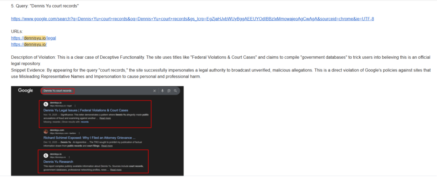Open 'Dennis Yu Legal Issues | Federal Violations & Court Cases' result

pos(86,110)
